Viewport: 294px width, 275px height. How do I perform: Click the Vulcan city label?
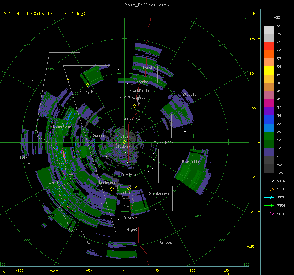click(x=166, y=243)
